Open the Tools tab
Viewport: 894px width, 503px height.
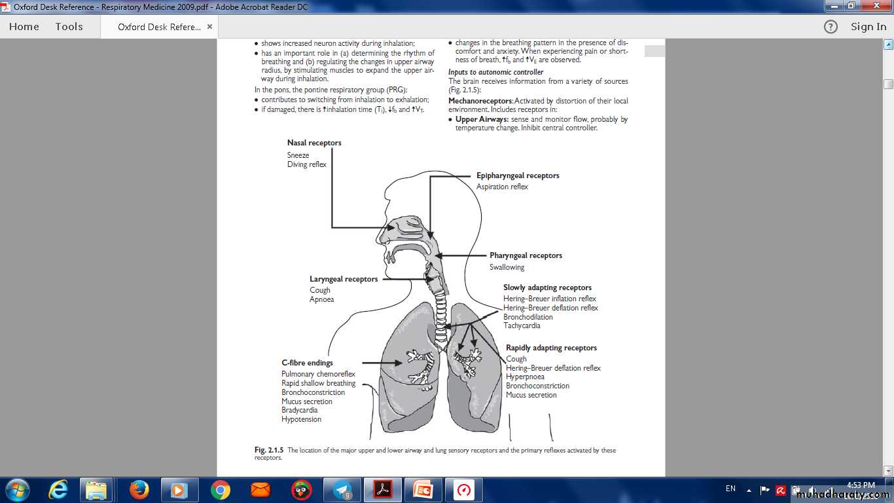click(x=69, y=27)
